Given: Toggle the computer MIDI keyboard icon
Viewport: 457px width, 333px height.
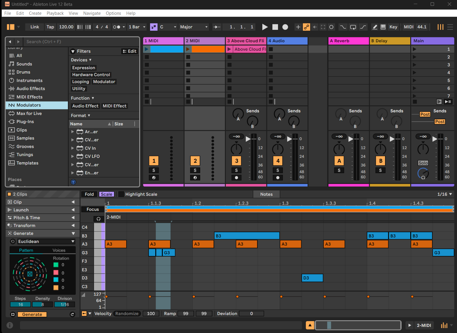Looking at the screenshot, I should point(383,27).
